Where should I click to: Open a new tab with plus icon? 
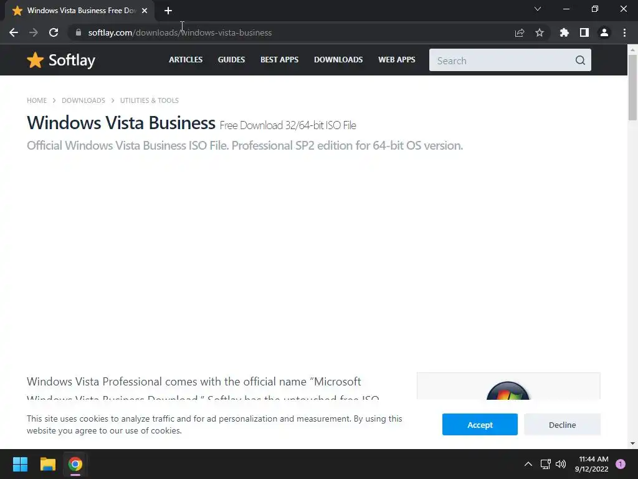[168, 11]
